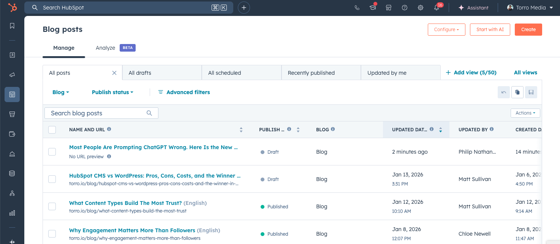Open the Reporting bar chart icon in the sidebar
This screenshot has height=244, width=560.
pos(12,213)
